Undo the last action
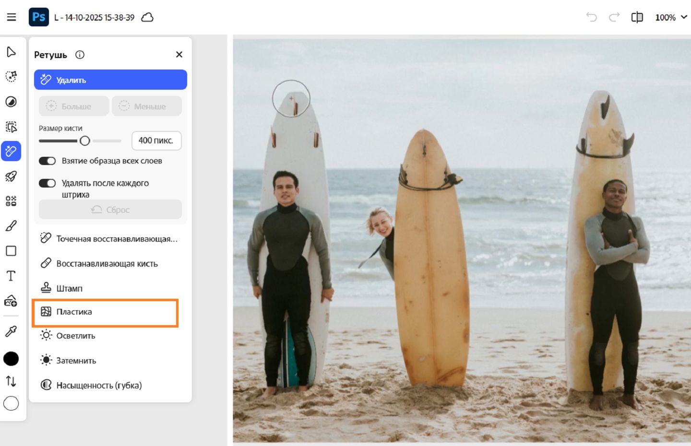Screen dimensions: 691x446 591,17
